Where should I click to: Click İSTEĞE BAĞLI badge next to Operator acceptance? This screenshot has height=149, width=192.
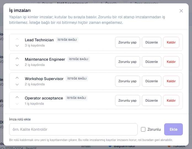[x=76, y=98]
